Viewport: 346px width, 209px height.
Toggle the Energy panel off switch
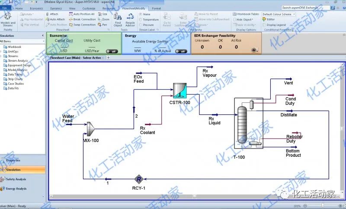pos(181,51)
